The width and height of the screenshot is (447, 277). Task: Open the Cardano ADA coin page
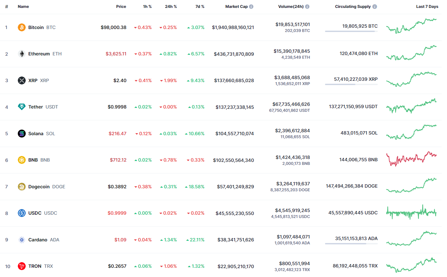click(38, 240)
